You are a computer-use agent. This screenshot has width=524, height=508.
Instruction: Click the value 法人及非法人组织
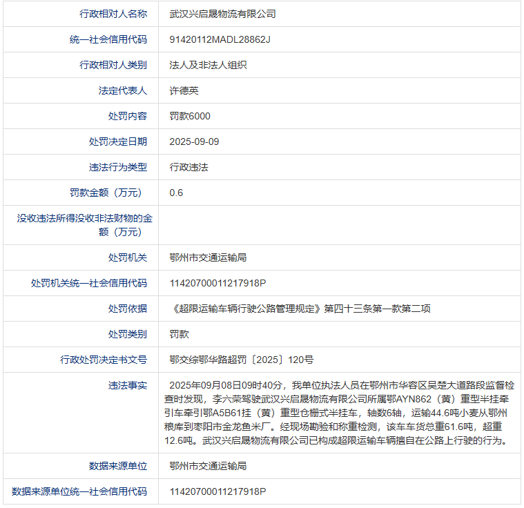[208, 65]
